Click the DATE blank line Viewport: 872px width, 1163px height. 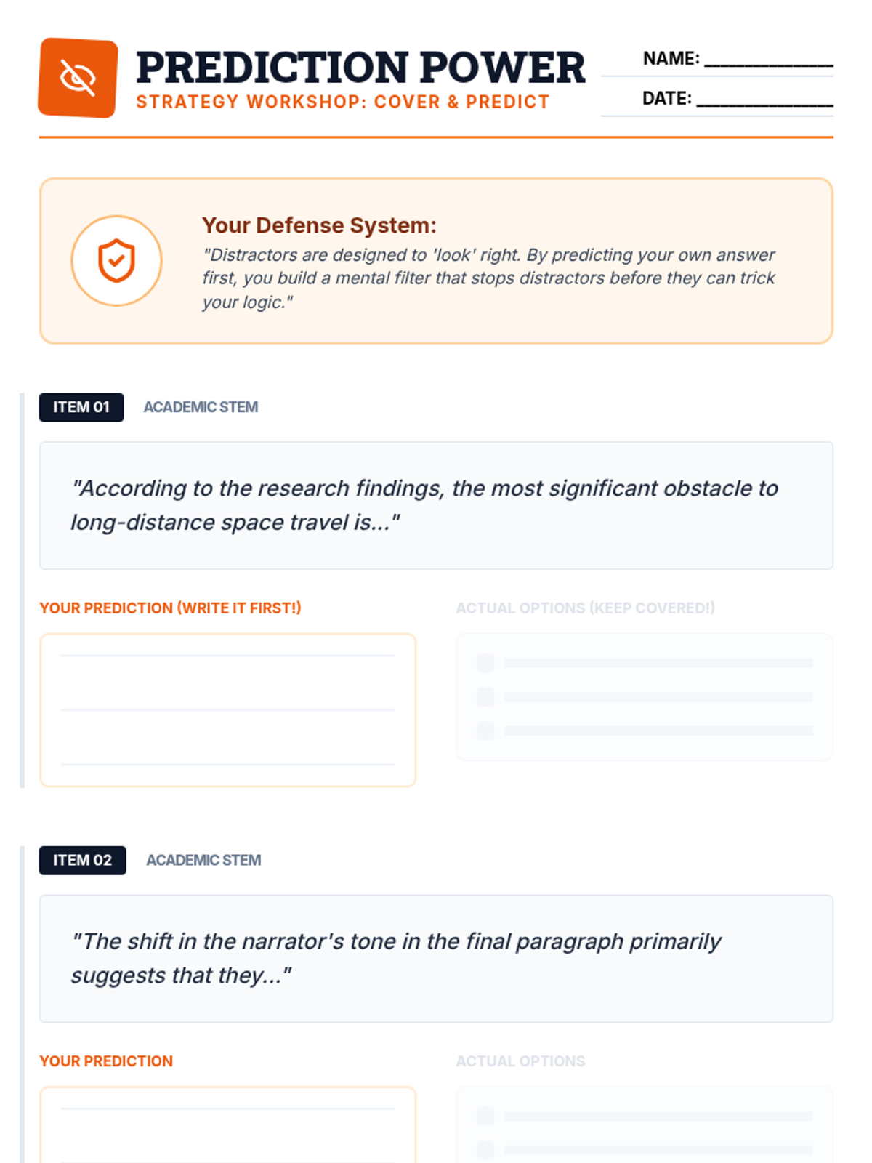(764, 104)
